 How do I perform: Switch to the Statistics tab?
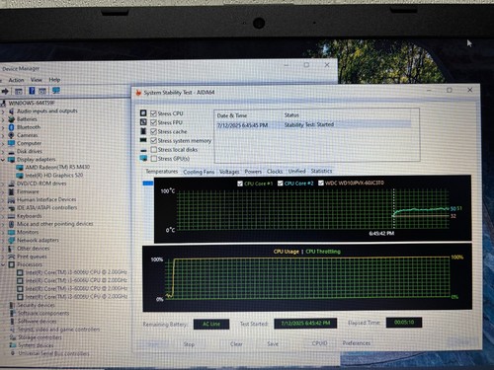click(x=321, y=171)
